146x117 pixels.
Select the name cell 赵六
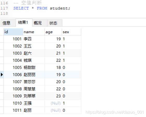(34, 53)
